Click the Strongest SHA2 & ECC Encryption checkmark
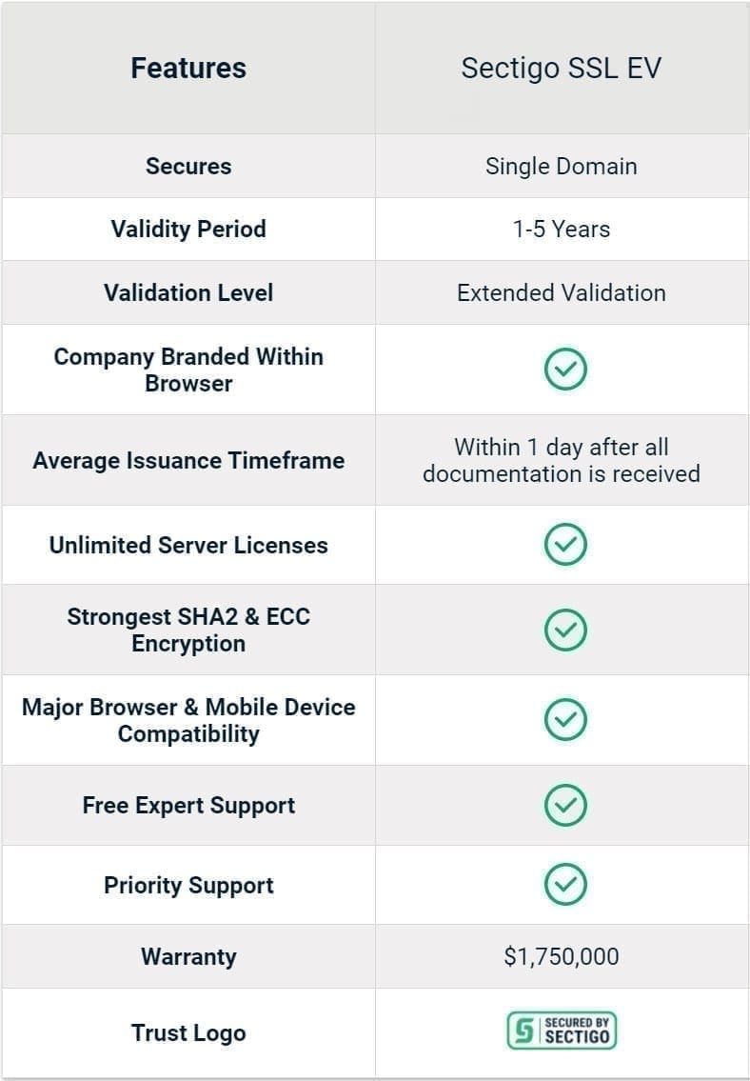The height and width of the screenshot is (1081, 750). pos(564,630)
